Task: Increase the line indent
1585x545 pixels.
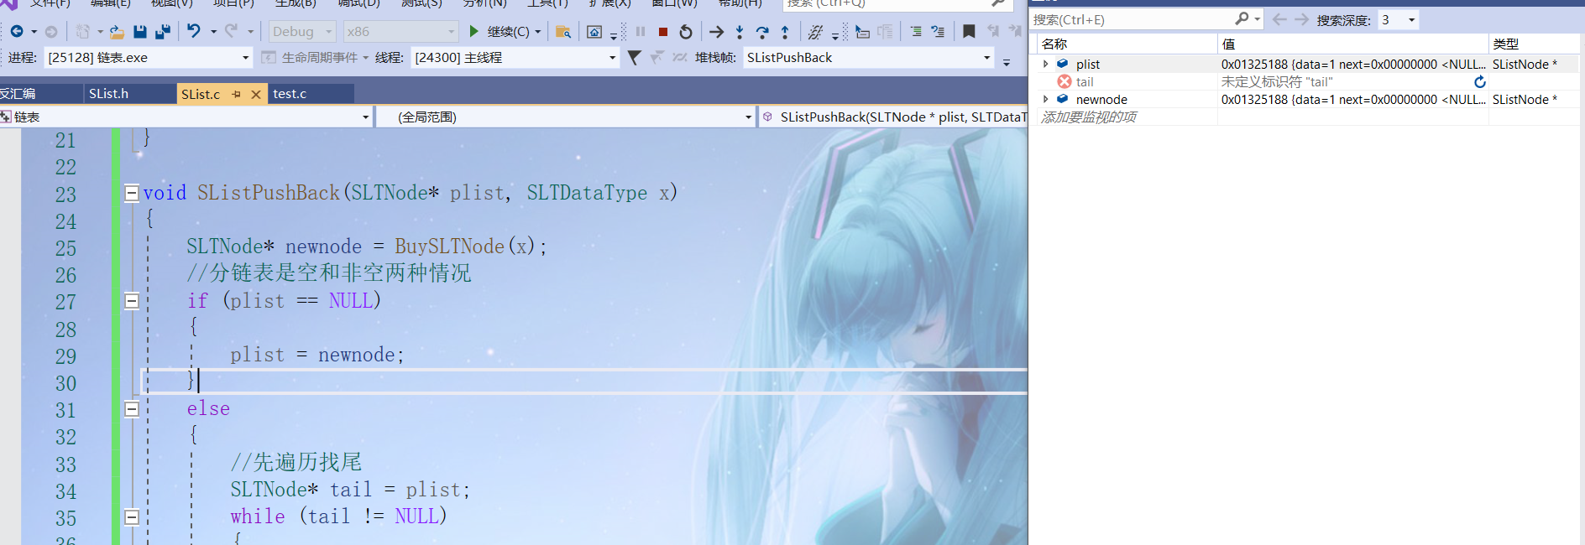Action: (x=938, y=31)
